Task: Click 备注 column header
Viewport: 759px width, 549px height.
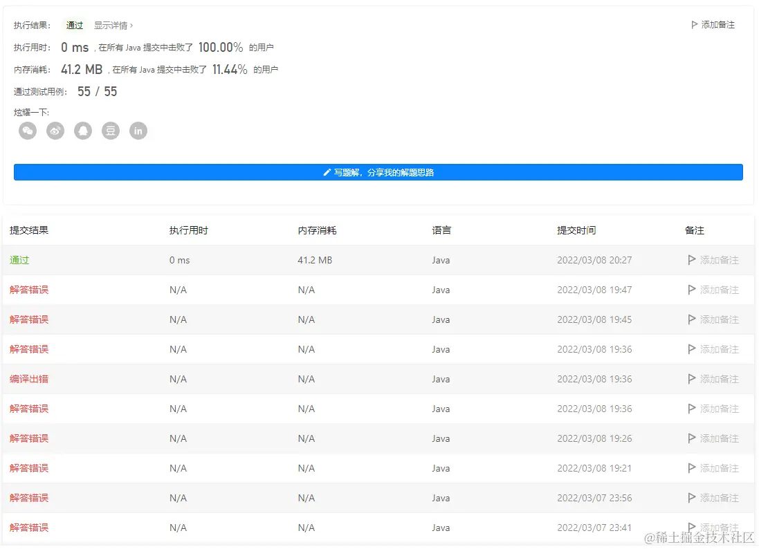Action: point(695,230)
